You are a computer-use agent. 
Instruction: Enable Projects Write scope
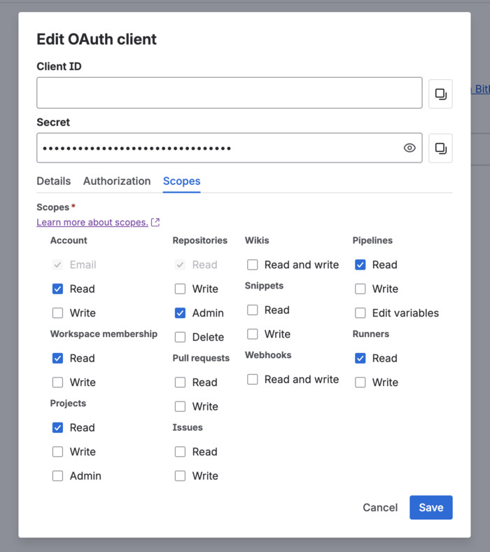click(57, 452)
